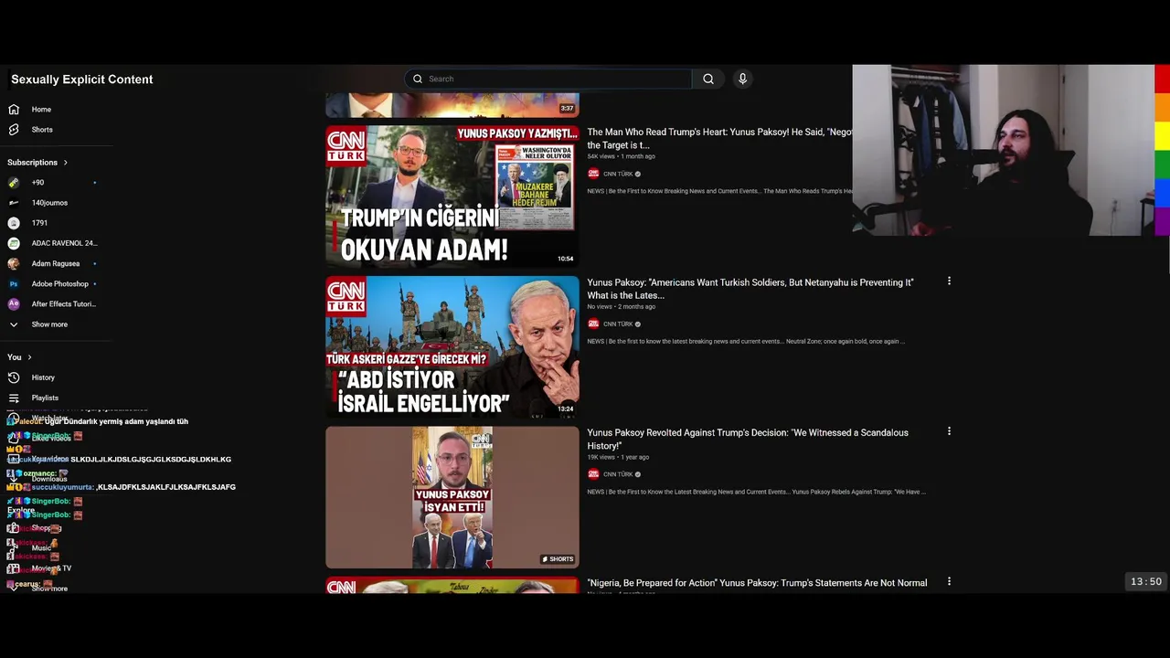1170x658 pixels.
Task: Click '19K views • 1 year ago' text
Action: coord(618,457)
